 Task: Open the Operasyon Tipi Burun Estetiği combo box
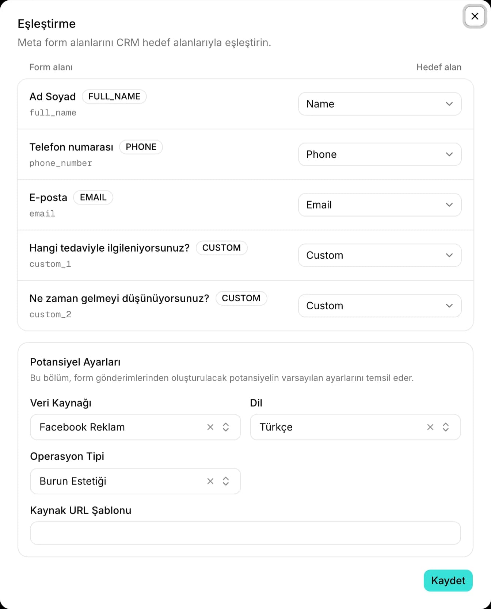tap(135, 481)
